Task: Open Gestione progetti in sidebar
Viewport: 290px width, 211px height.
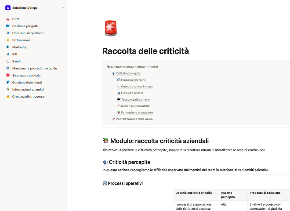Action: (25, 26)
